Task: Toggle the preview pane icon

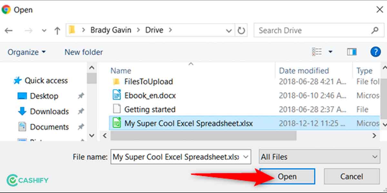Action: [x=352, y=51]
